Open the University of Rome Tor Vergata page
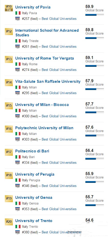The width and height of the screenshot is (108, 237). pyautogui.click(x=44, y=58)
